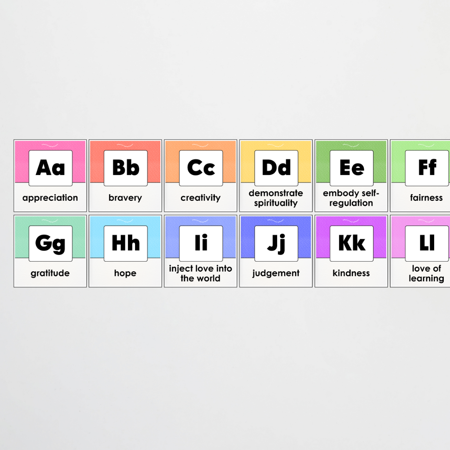Select the Ii letter tile
The width and height of the screenshot is (450, 450).
click(200, 243)
